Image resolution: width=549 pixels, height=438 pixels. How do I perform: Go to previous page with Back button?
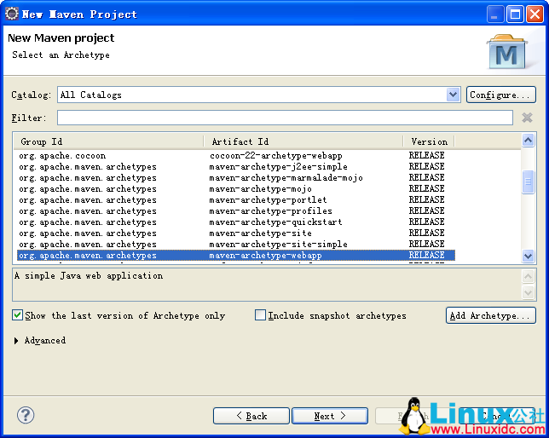point(251,416)
